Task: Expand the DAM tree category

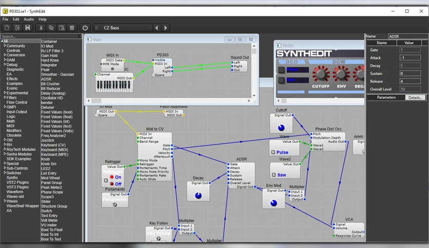Action: (x=5, y=60)
